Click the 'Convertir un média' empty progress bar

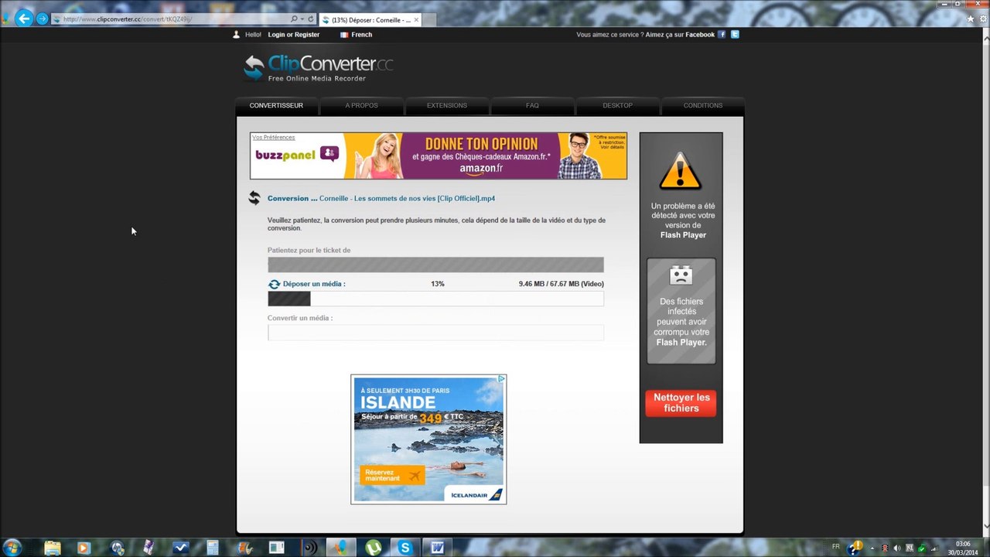point(435,333)
